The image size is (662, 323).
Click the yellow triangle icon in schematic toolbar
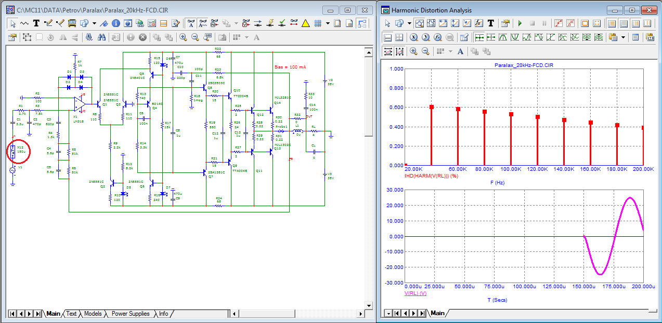[305, 23]
